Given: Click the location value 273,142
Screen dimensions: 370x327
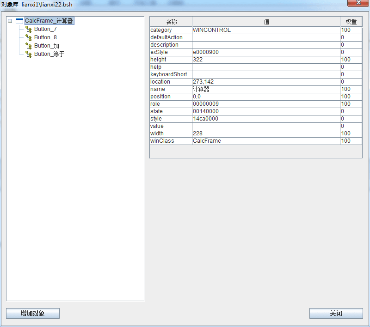Looking at the screenshot, I should [x=266, y=82].
